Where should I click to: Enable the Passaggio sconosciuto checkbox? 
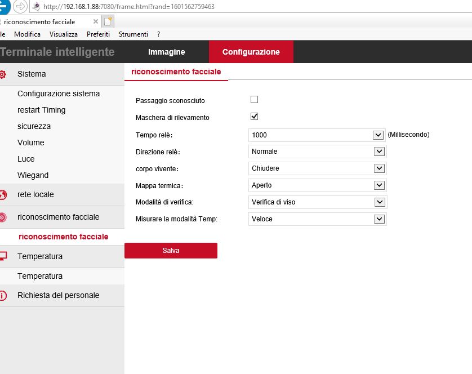pyautogui.click(x=254, y=99)
